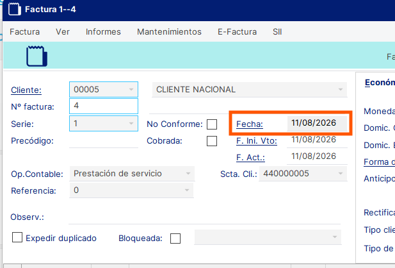
Task: Open the Referencia dropdown
Action: [x=187, y=190]
